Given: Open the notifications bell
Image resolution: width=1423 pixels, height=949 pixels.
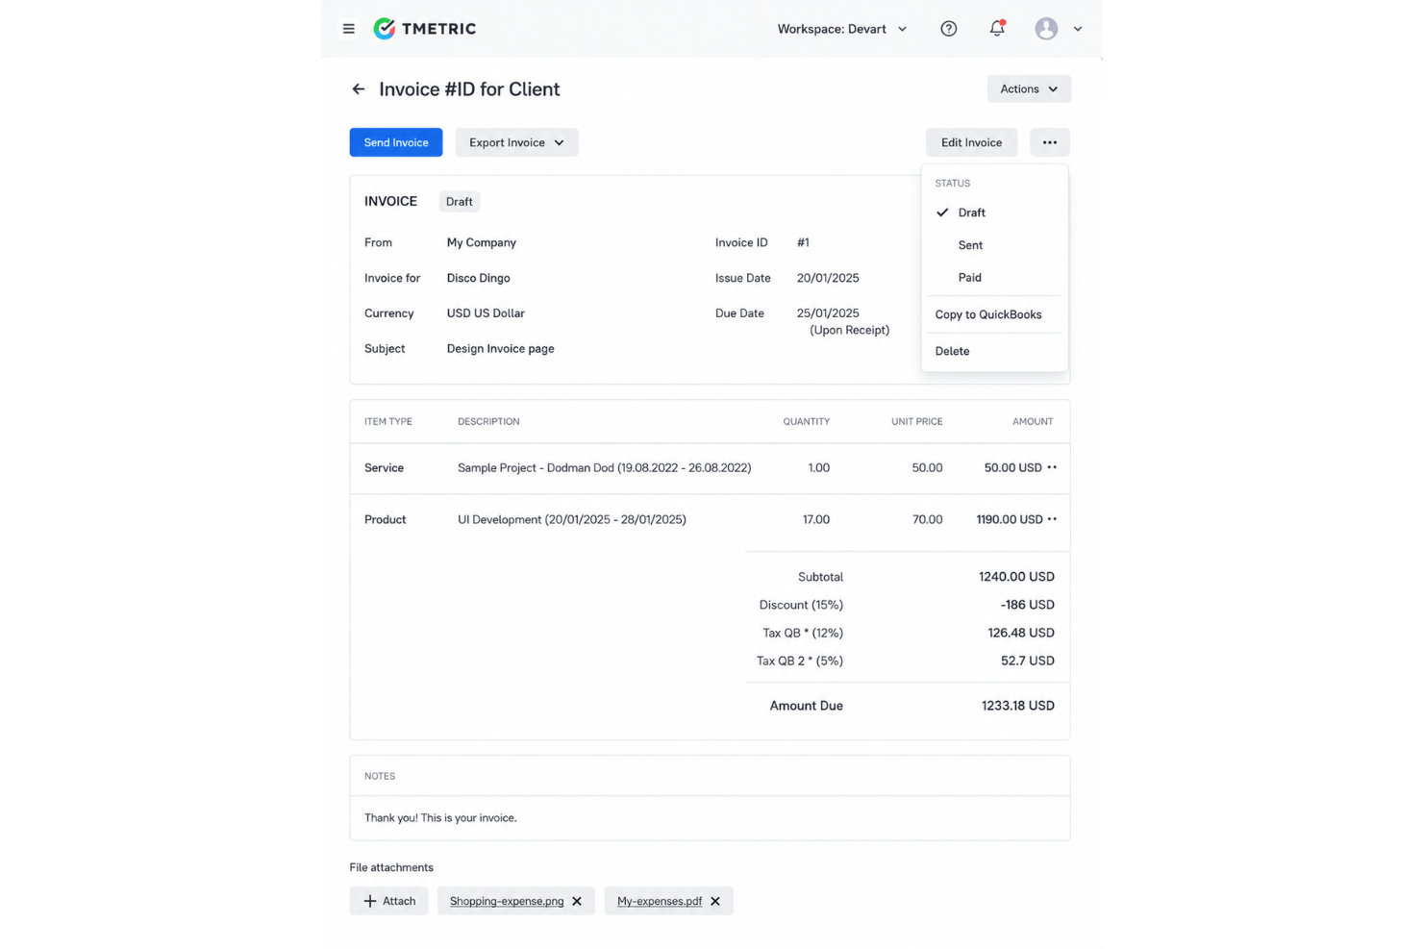Looking at the screenshot, I should 997,28.
